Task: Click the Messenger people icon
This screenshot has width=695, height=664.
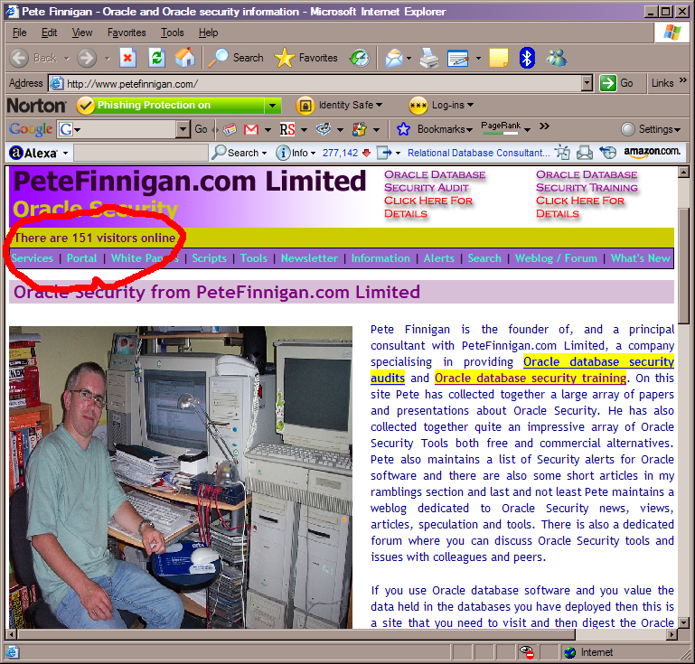Action: click(x=556, y=58)
